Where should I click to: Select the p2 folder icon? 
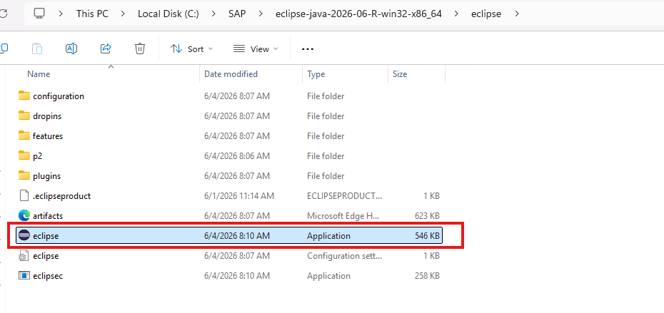[24, 155]
